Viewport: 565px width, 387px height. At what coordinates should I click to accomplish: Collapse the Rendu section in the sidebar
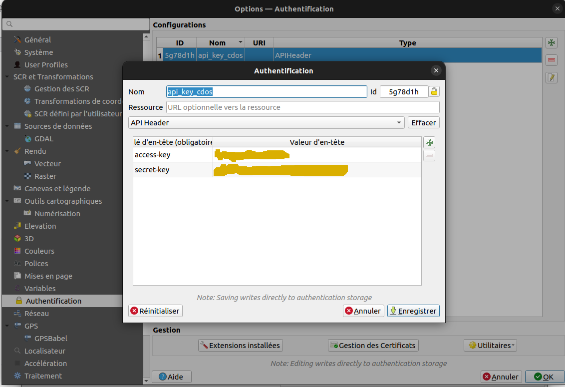[8, 151]
